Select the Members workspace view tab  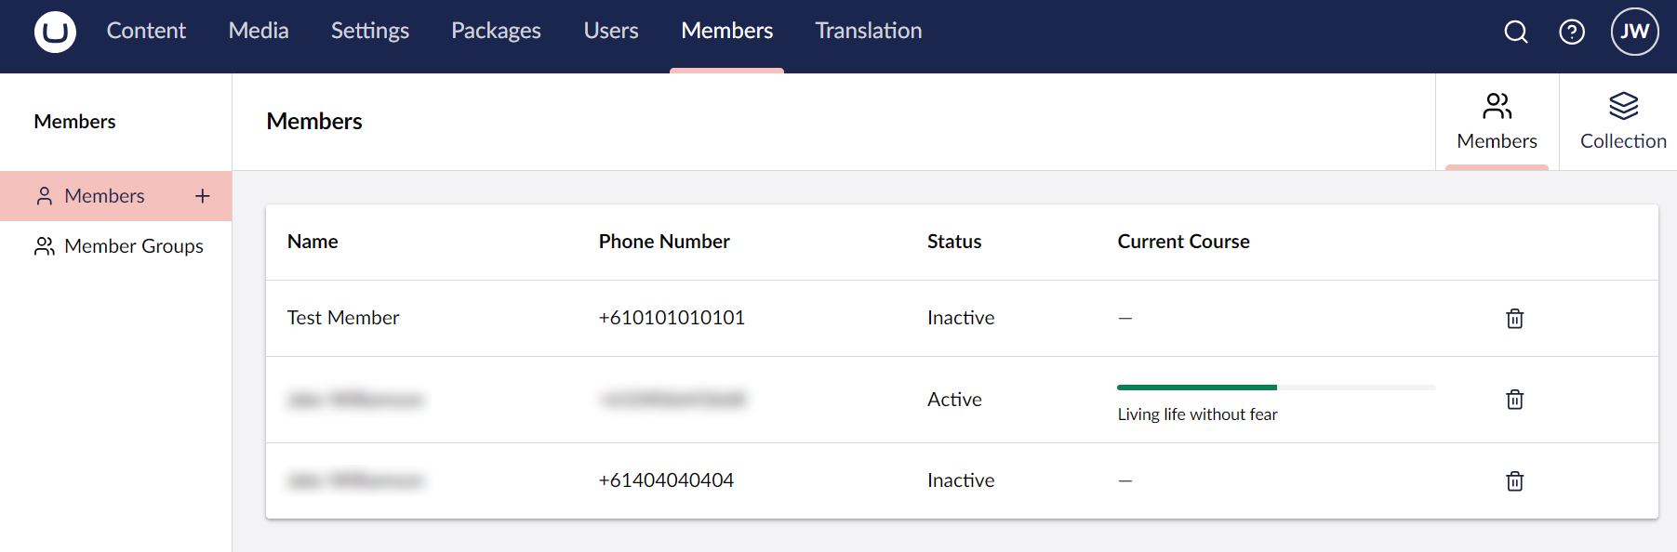[1497, 122]
